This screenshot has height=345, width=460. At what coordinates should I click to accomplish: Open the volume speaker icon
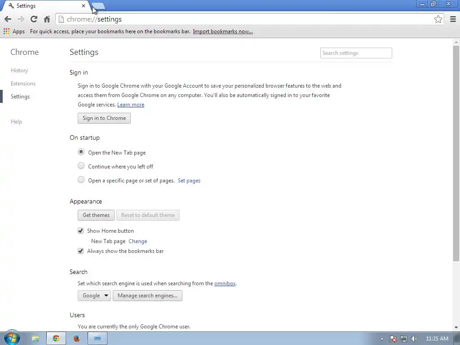(414, 339)
